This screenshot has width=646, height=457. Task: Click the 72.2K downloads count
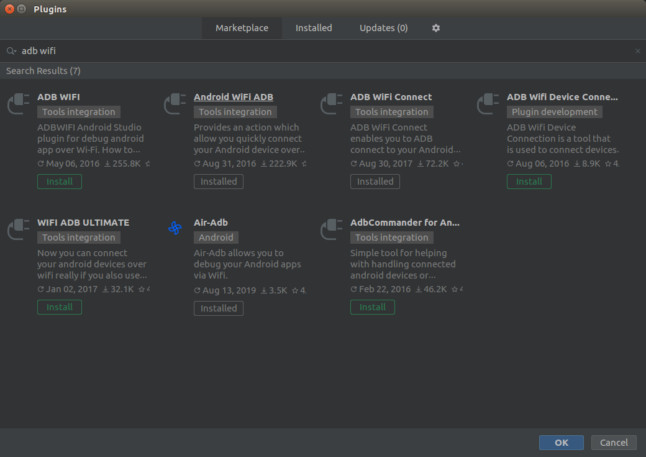tap(433, 164)
